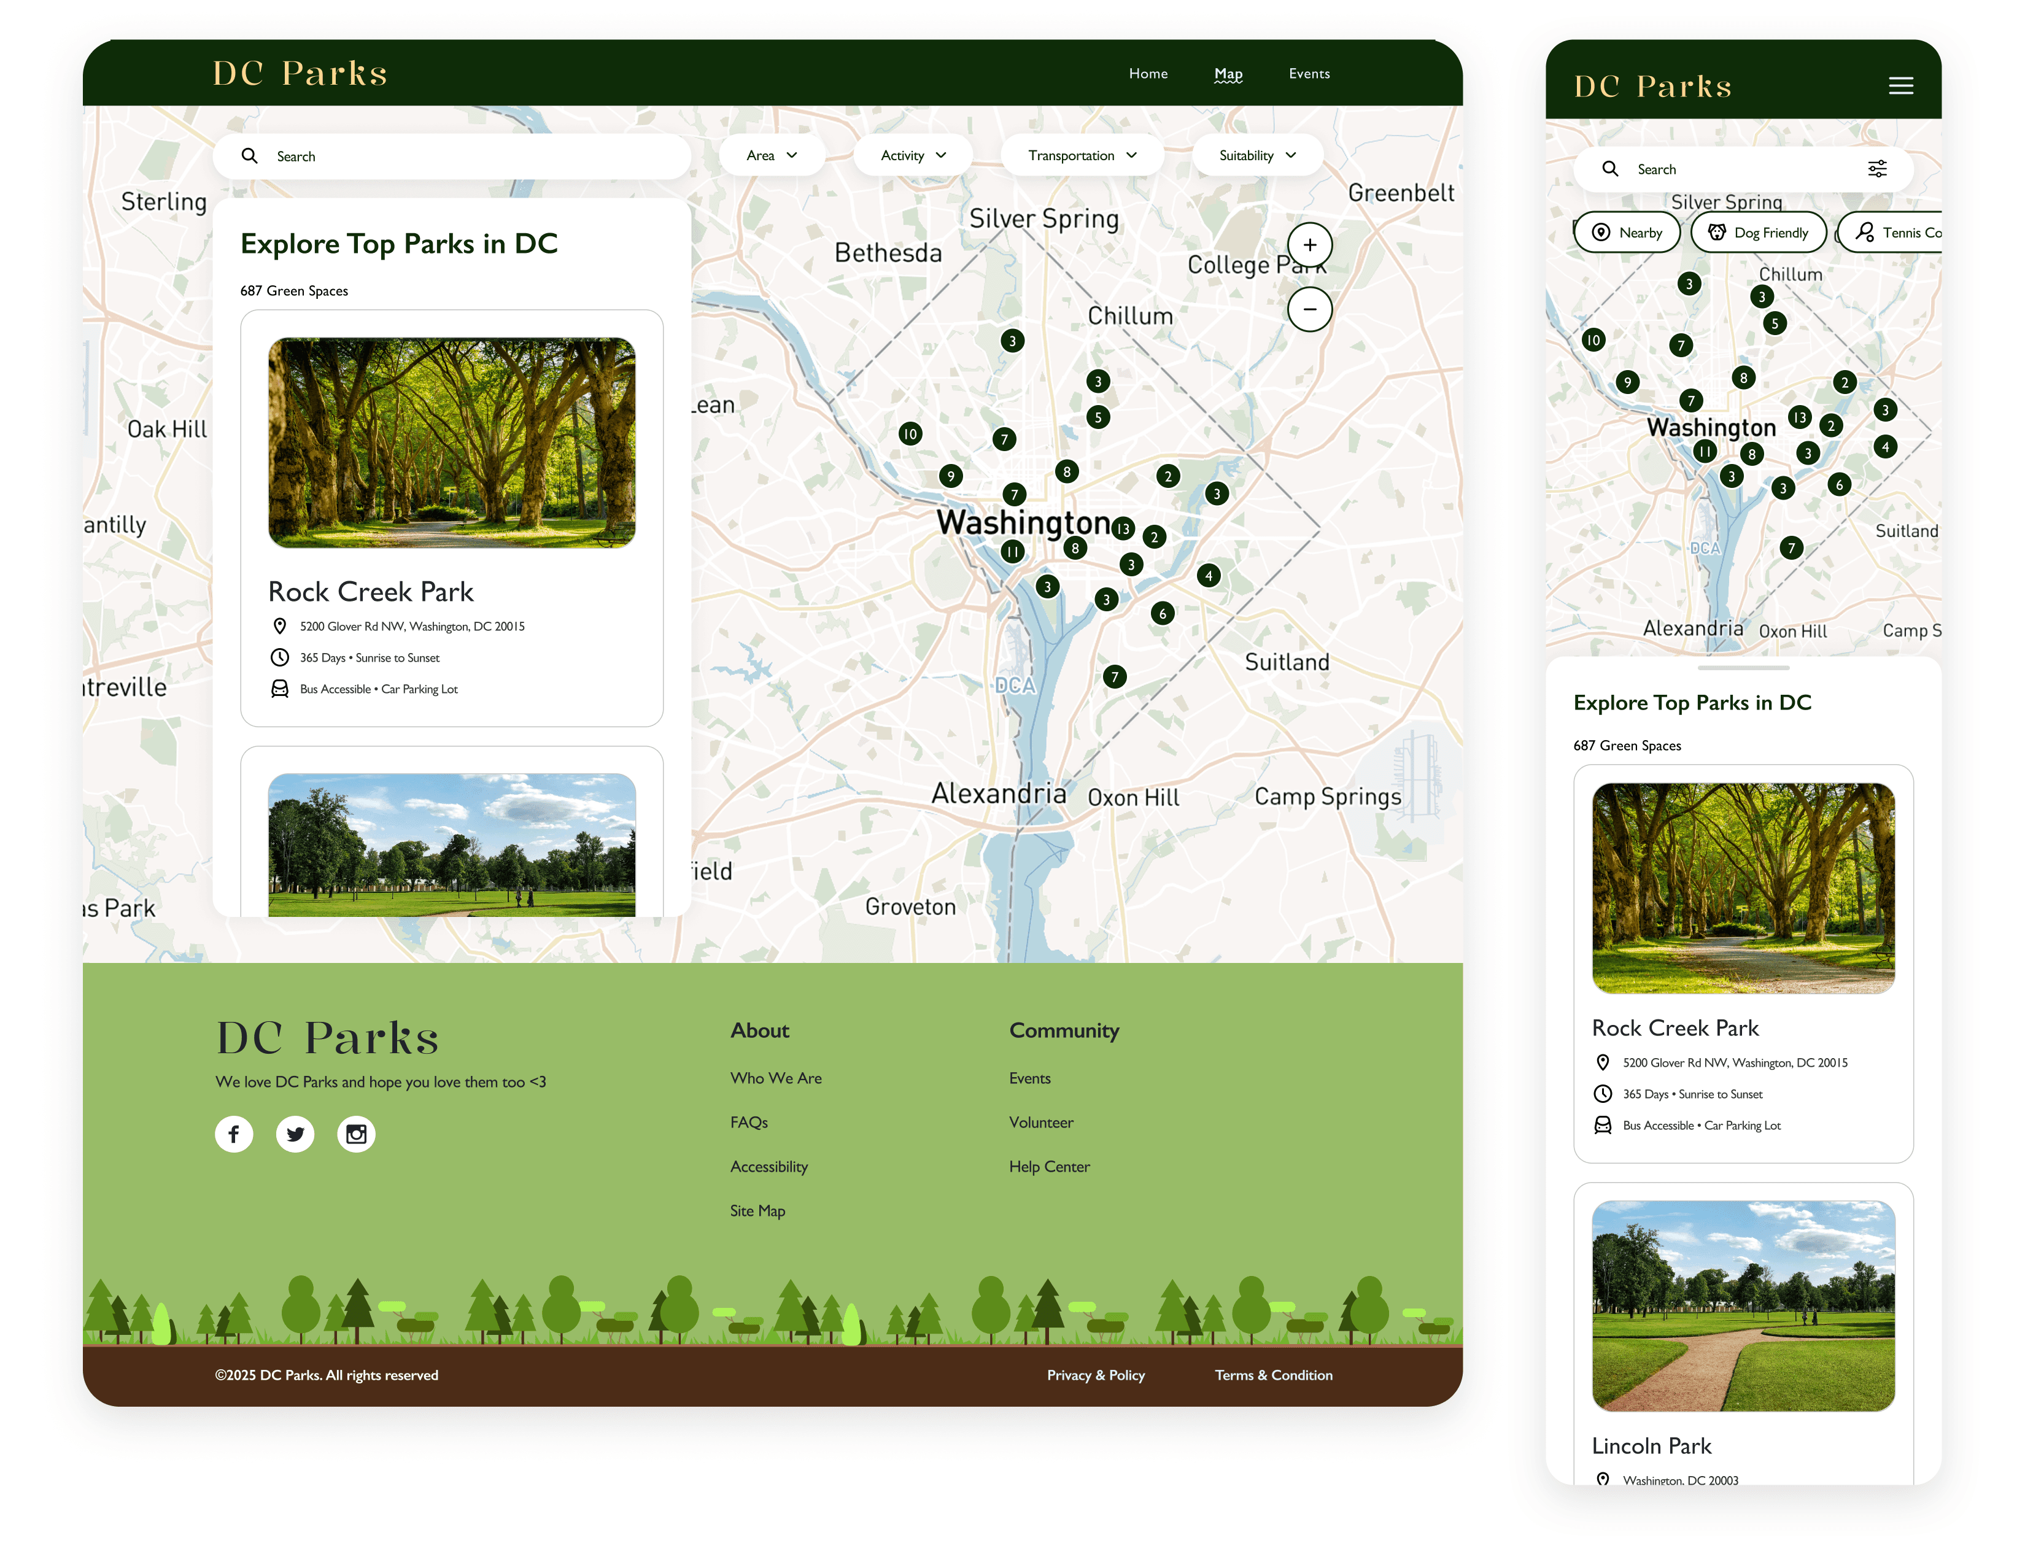Open the Activity dropdown filter
The height and width of the screenshot is (1554, 2025).
pyautogui.click(x=912, y=155)
